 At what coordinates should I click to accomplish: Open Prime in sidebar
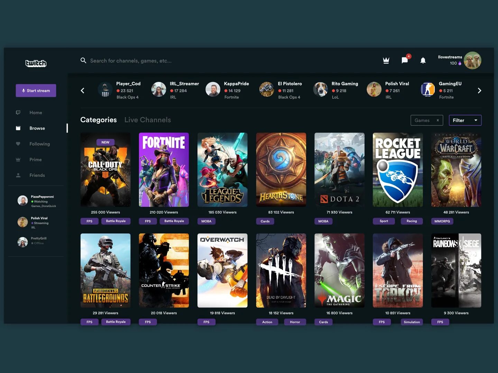pos(35,160)
